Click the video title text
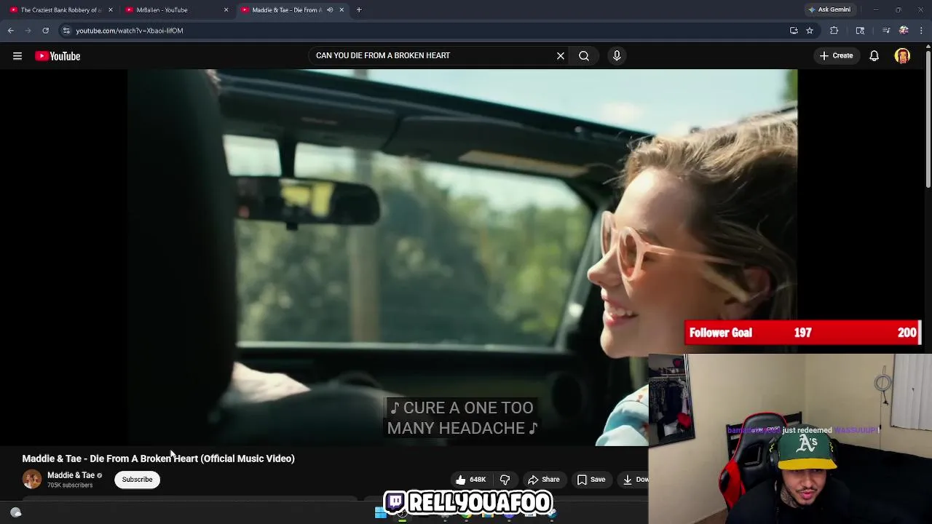932x524 pixels. (158, 458)
